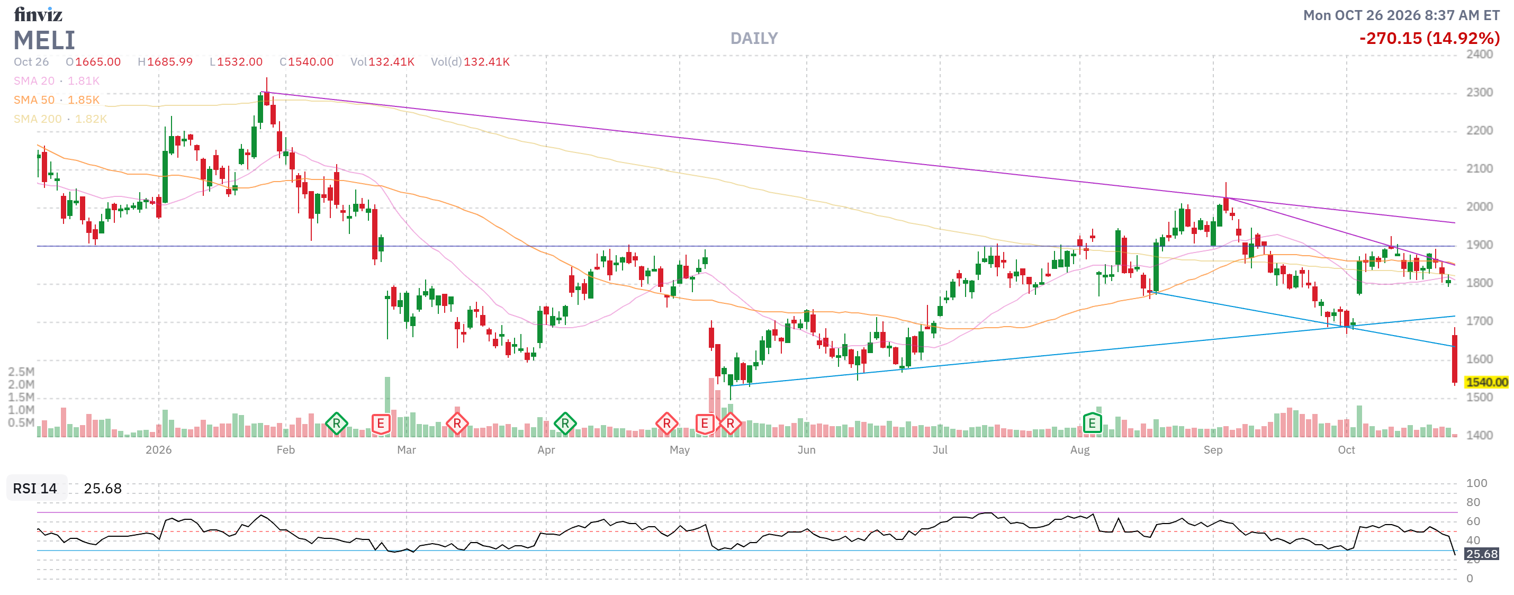Click the finviz logo
Viewport: 1514px width, 595px height.
(38, 14)
